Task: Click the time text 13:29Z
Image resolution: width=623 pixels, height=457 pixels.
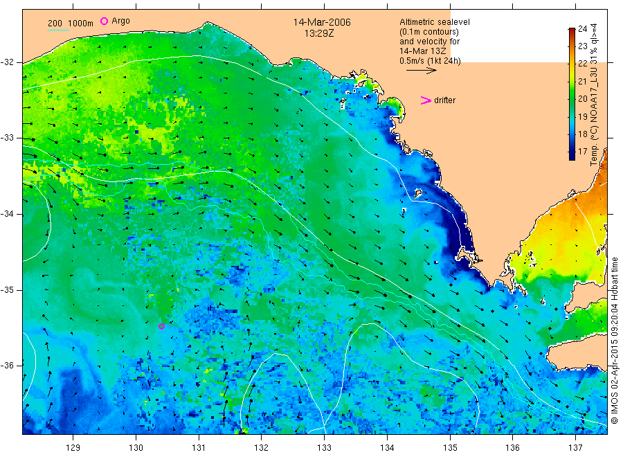Action: point(319,33)
